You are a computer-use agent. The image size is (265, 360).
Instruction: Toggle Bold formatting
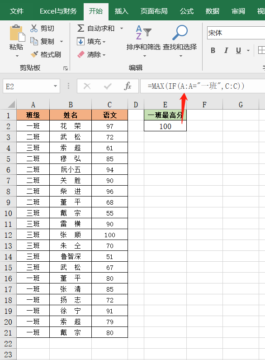213,50
